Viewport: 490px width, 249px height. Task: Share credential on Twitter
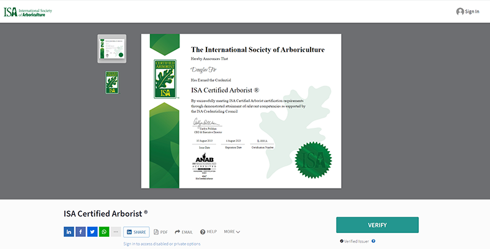92,232
